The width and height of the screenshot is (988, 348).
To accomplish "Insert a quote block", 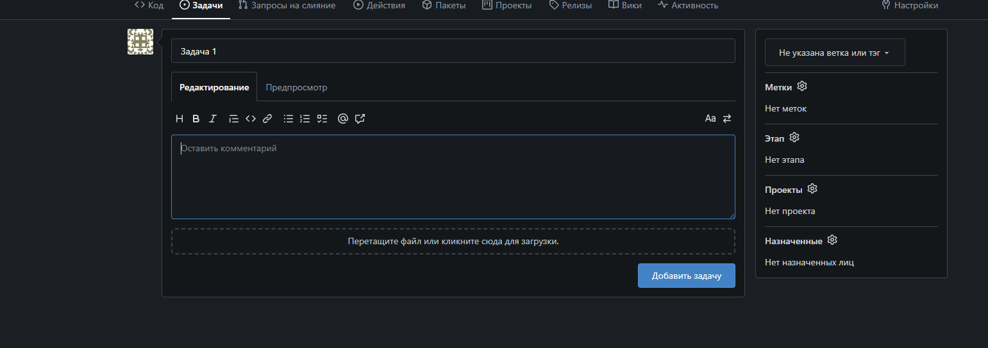I will pos(234,119).
